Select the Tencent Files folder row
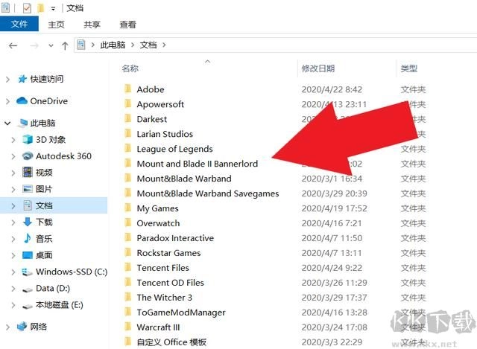The height and width of the screenshot is (349, 477). coord(162,268)
